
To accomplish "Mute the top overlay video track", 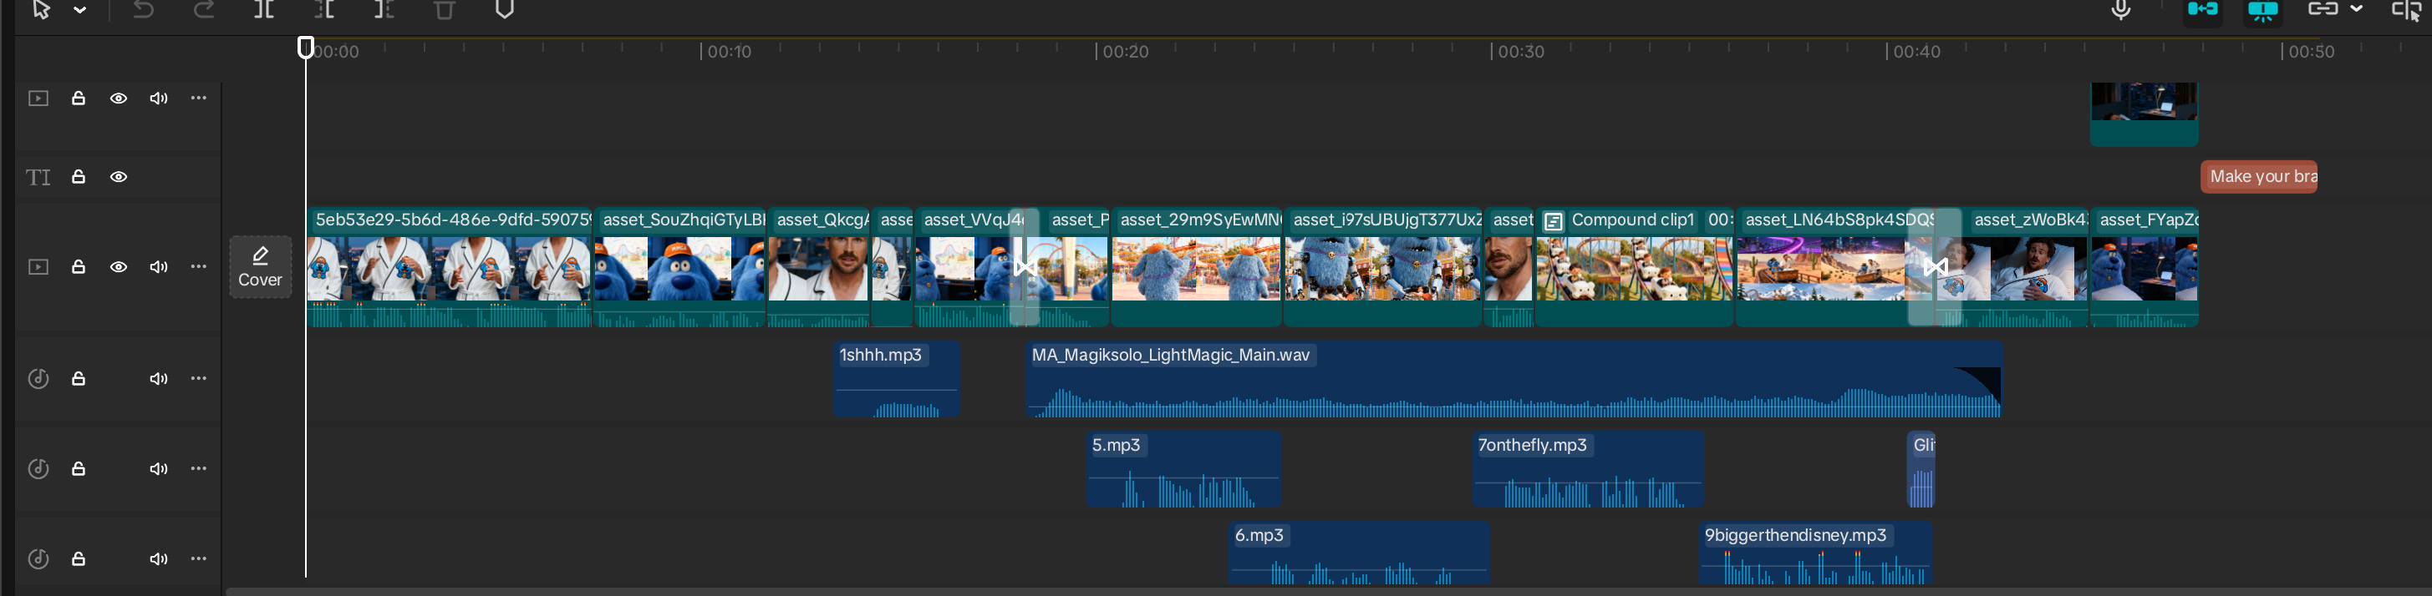I will pyautogui.click(x=159, y=98).
